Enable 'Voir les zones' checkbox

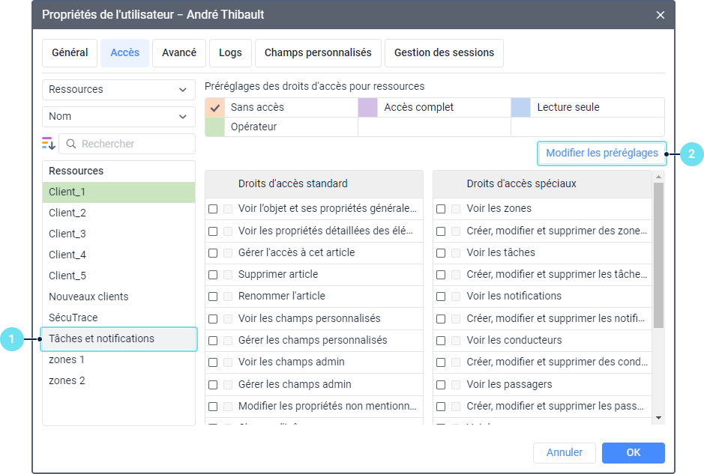click(442, 209)
